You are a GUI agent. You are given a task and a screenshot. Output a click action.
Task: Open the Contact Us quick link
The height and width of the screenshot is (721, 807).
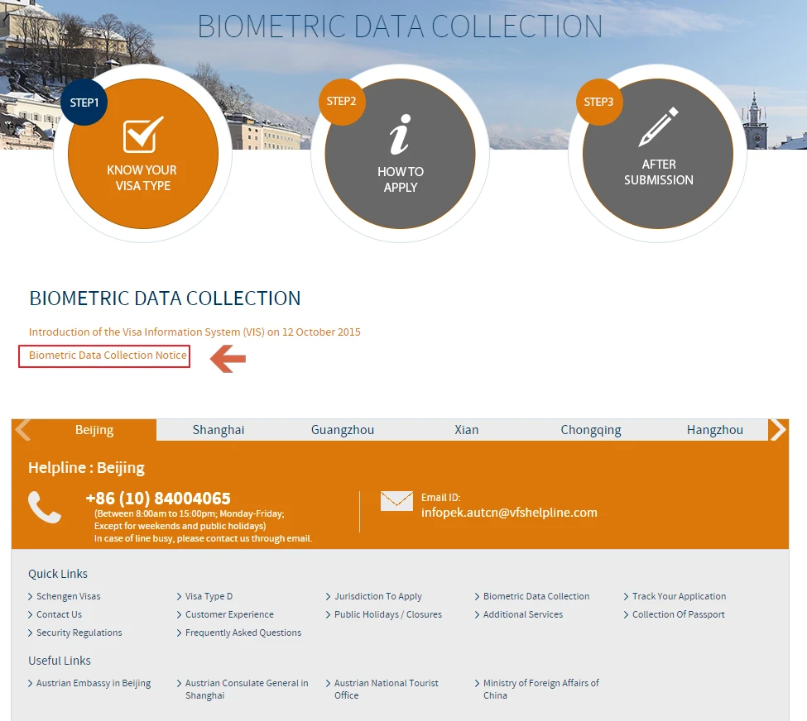coord(59,614)
